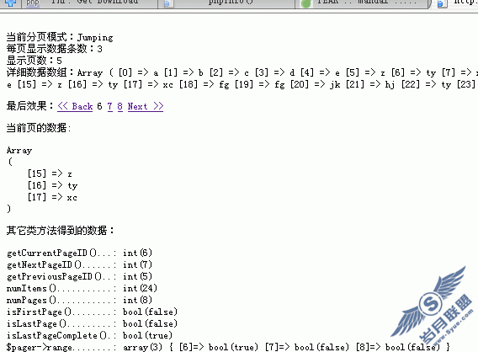Follow the << Back pager link
The width and height of the screenshot is (478, 352).
[75, 106]
